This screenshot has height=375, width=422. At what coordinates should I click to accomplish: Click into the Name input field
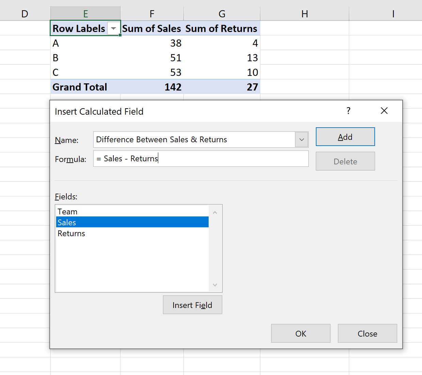point(194,140)
